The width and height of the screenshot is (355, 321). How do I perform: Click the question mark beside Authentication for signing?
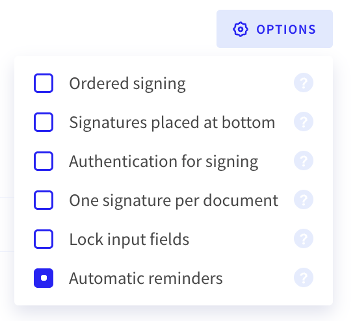[x=304, y=160]
